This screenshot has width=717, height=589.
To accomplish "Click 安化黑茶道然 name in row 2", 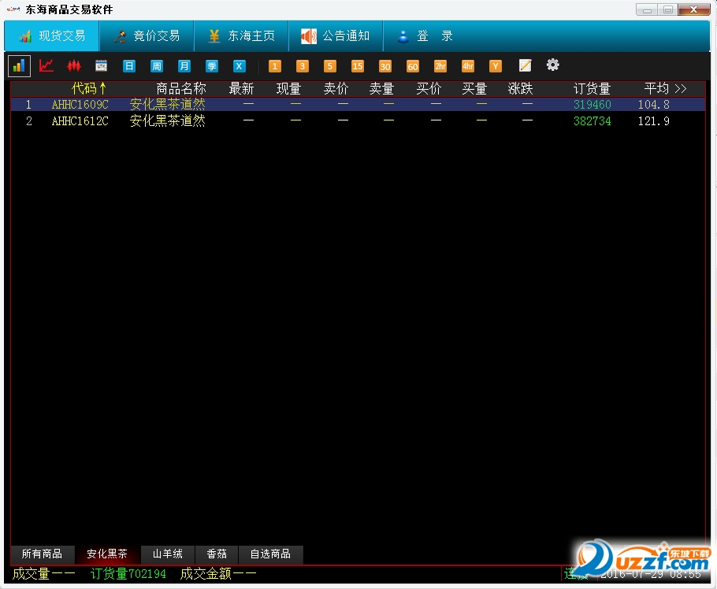I will click(x=167, y=121).
